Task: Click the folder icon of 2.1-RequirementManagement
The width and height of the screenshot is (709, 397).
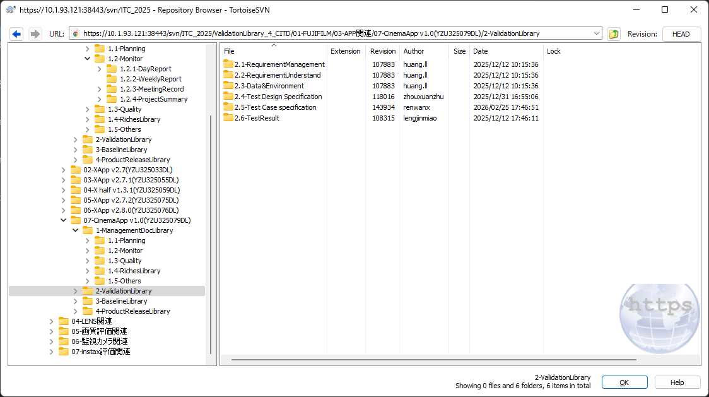Action: pyautogui.click(x=228, y=64)
